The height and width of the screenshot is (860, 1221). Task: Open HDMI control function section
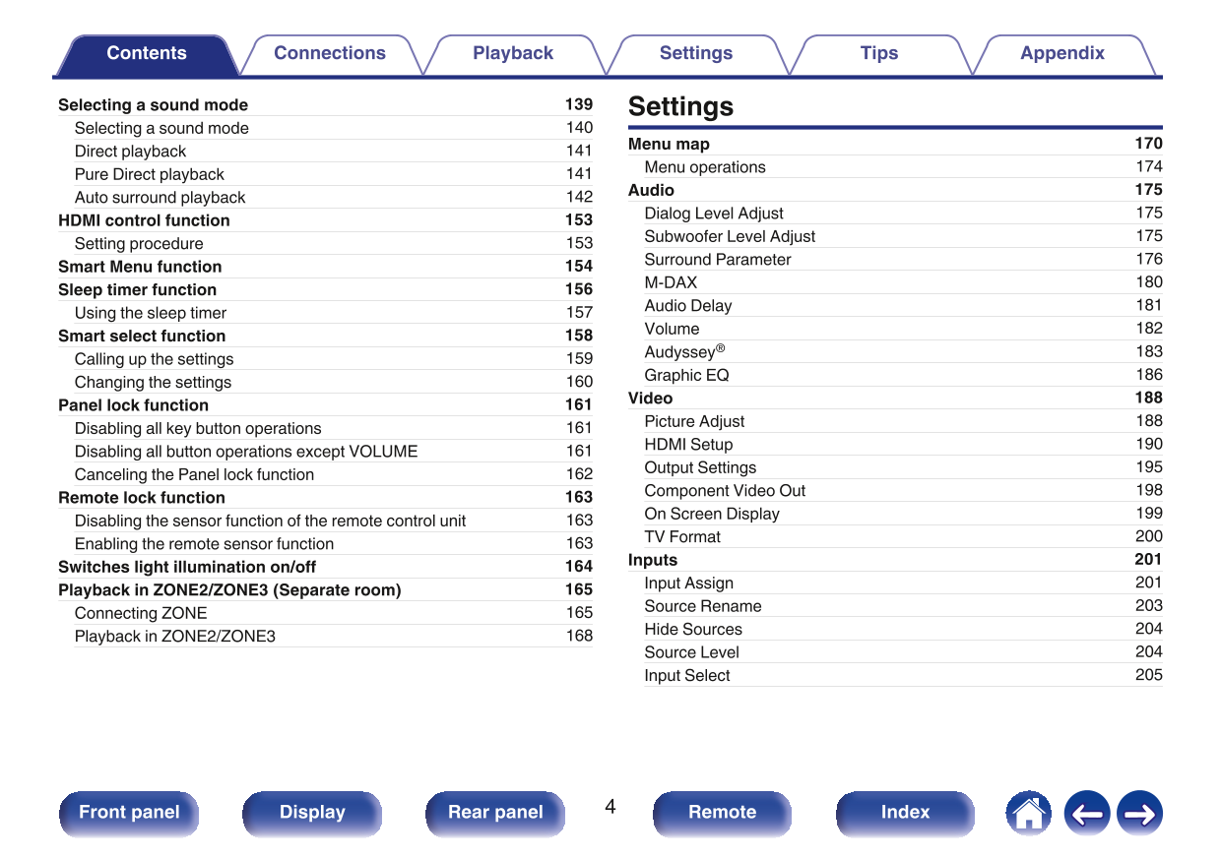(144, 220)
